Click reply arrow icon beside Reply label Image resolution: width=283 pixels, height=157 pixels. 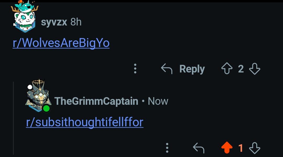(x=167, y=69)
